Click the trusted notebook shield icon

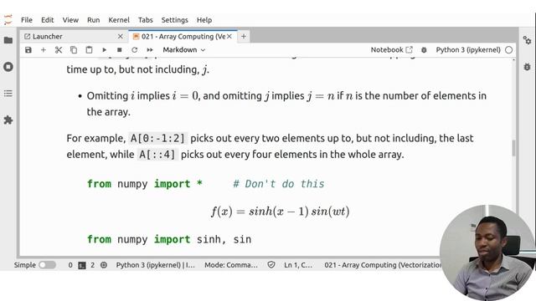coord(271,265)
